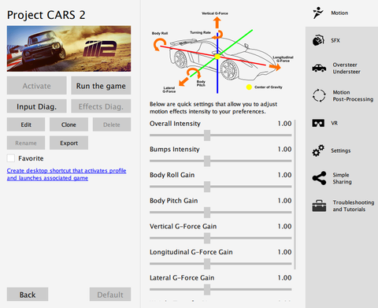Open Troubleshooting and Tutorials label
378x308 pixels.
(x=354, y=206)
